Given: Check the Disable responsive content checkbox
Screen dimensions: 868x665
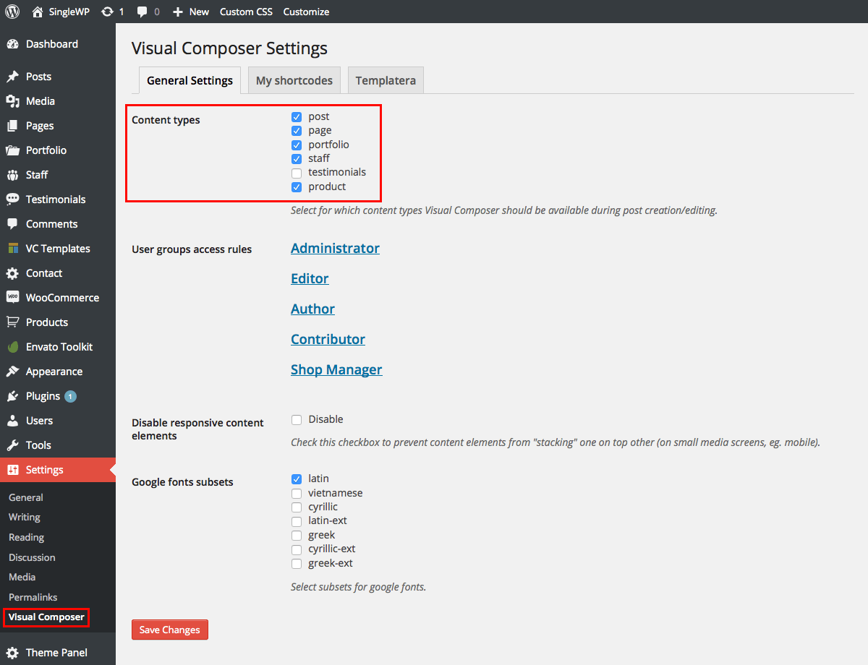Looking at the screenshot, I should [x=297, y=420].
